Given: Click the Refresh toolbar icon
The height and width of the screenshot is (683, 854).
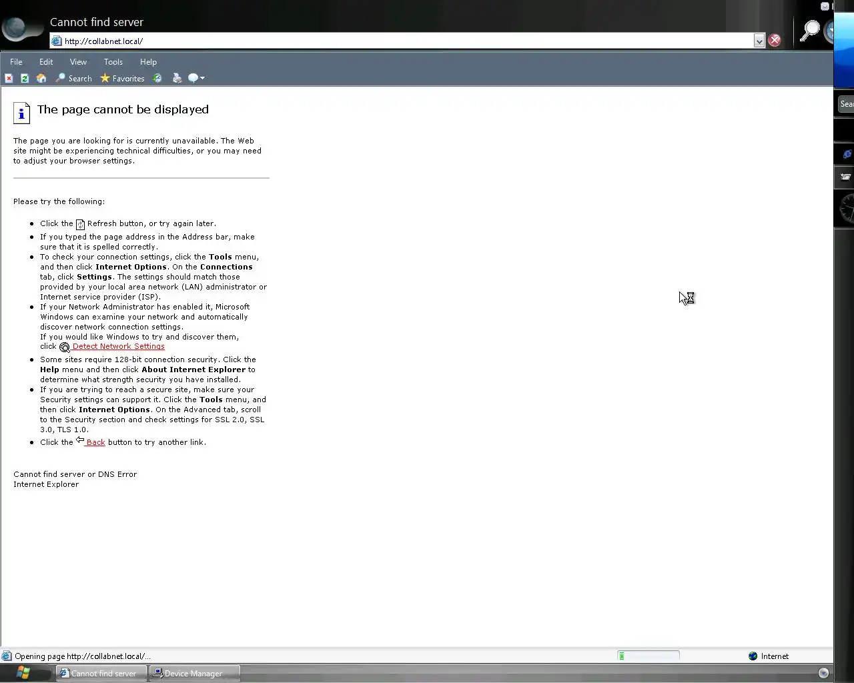Looking at the screenshot, I should coord(25,79).
